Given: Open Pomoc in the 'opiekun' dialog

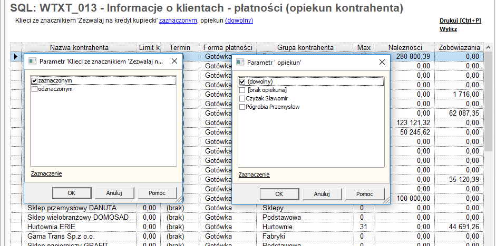Looking at the screenshot, I should click(x=365, y=194).
